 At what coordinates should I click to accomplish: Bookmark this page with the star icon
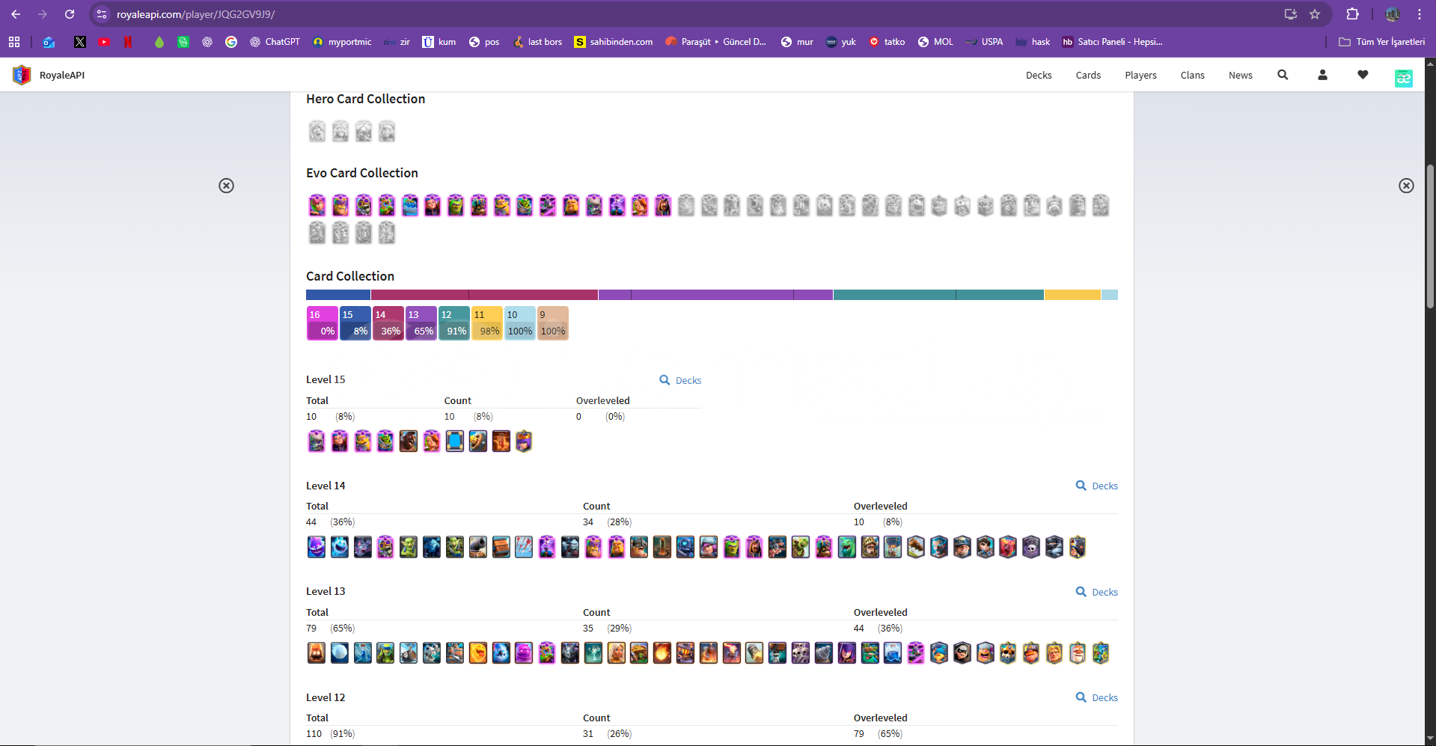pyautogui.click(x=1315, y=14)
